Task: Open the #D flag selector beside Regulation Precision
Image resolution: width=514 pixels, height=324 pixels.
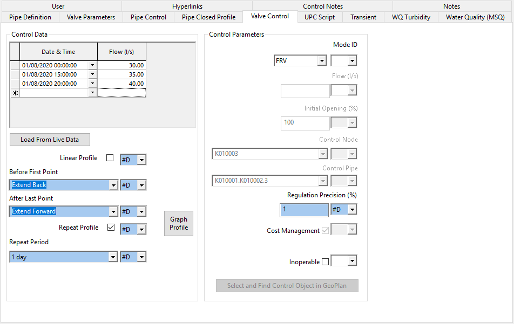Action: coord(351,209)
